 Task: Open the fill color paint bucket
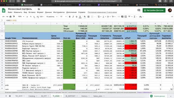click(x=85, y=17)
